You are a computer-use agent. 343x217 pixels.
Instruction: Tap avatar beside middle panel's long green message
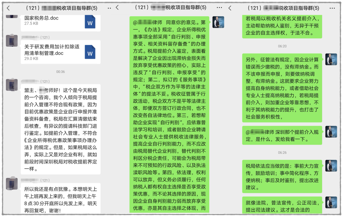218,22
